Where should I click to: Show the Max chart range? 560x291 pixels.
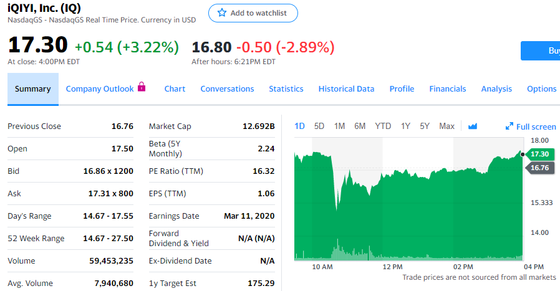447,126
